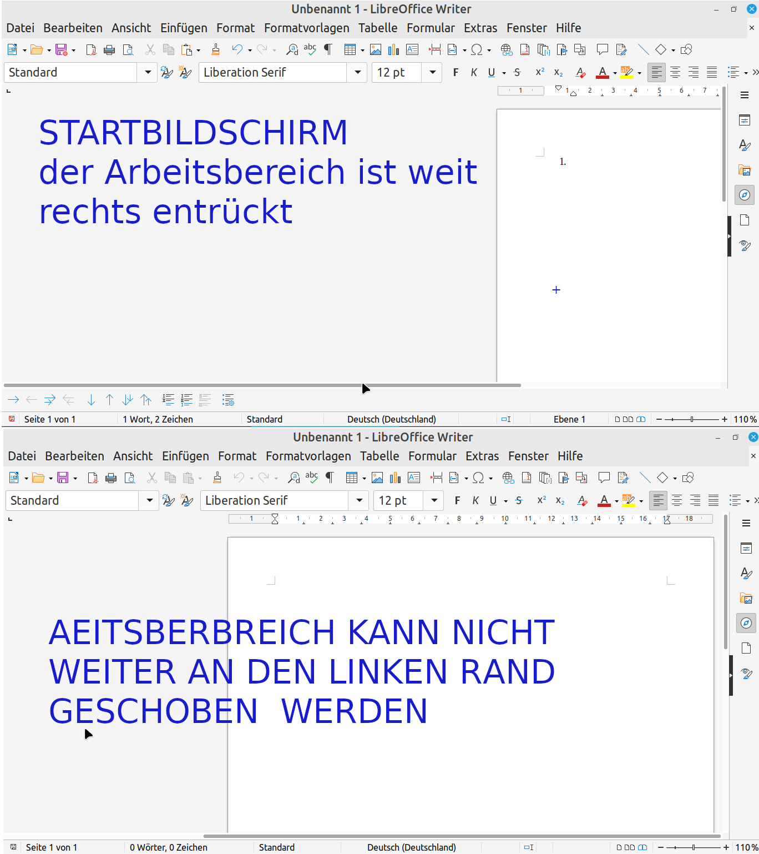Click Clone Formatting brush in bottom window

pos(217,478)
